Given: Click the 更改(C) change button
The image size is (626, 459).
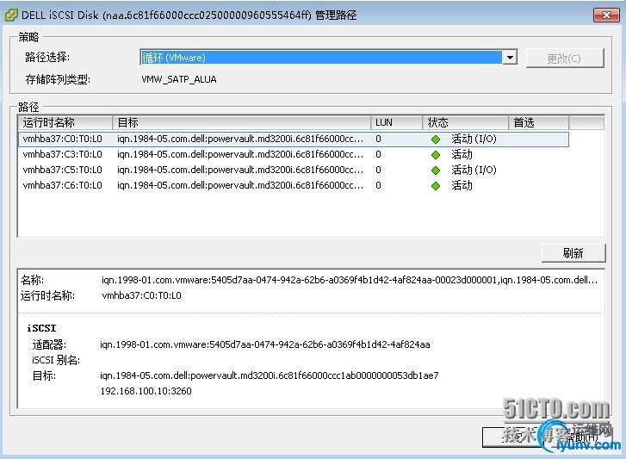Looking at the screenshot, I should [x=565, y=59].
